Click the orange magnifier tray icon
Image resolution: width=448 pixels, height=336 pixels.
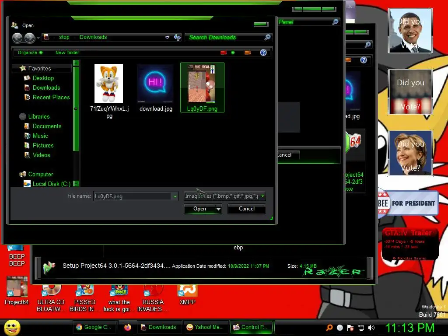[x=329, y=328]
